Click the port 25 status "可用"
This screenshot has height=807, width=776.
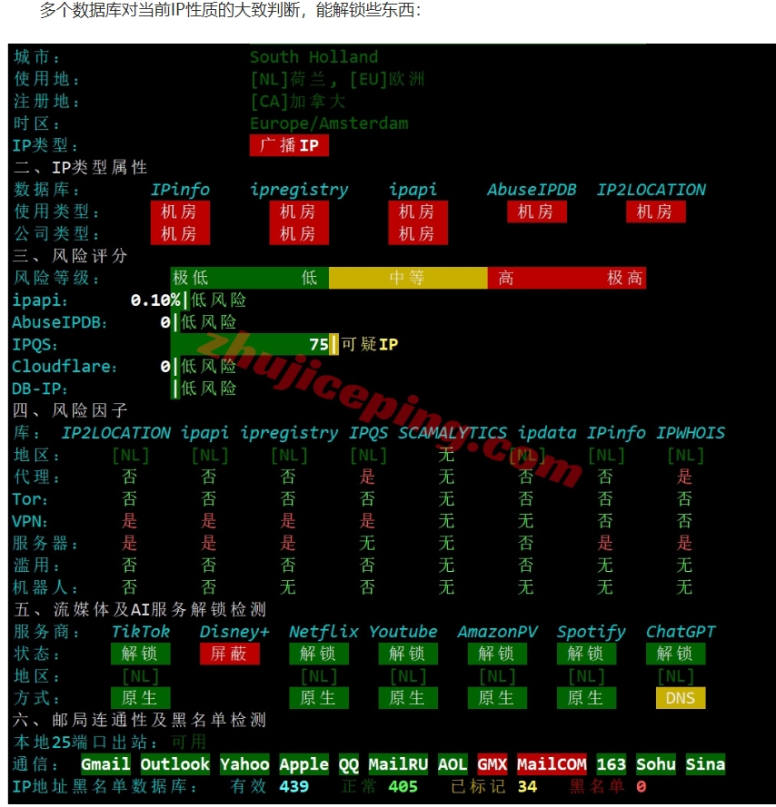[189, 743]
